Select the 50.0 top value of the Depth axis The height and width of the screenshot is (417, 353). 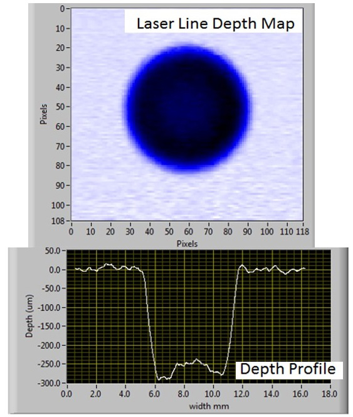coord(55,250)
